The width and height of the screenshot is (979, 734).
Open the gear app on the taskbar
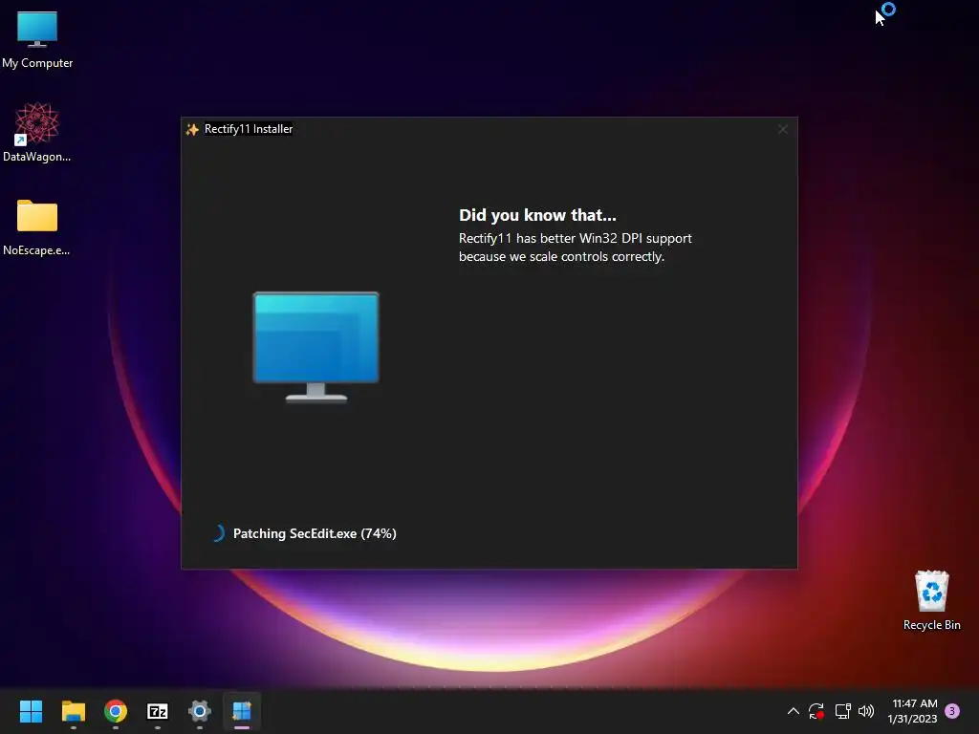pos(200,711)
